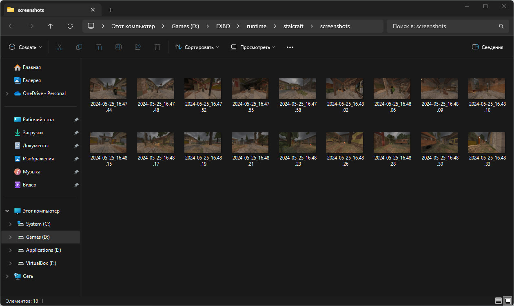Collapse the Этот компьютер tree node
The height and width of the screenshot is (306, 514).
coord(7,211)
